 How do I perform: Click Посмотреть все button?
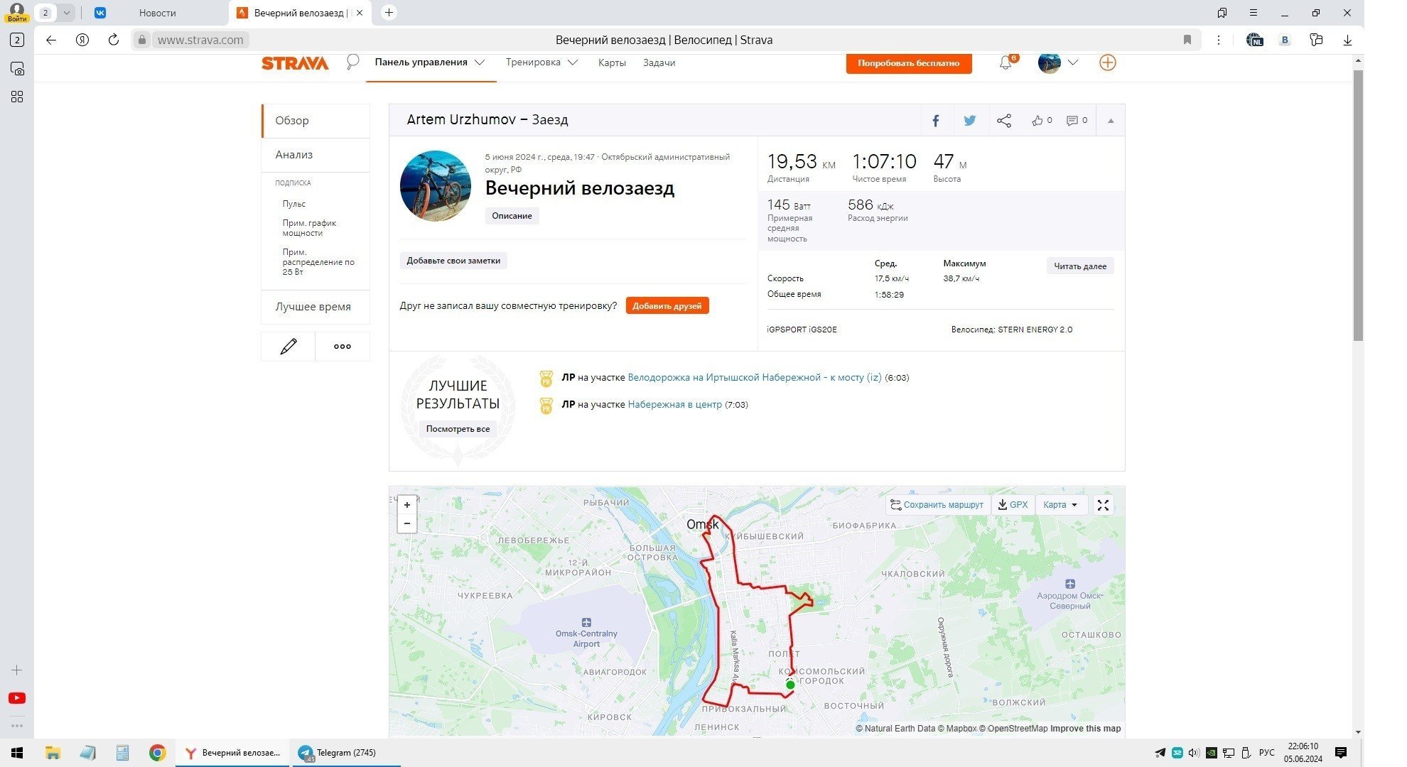458,429
